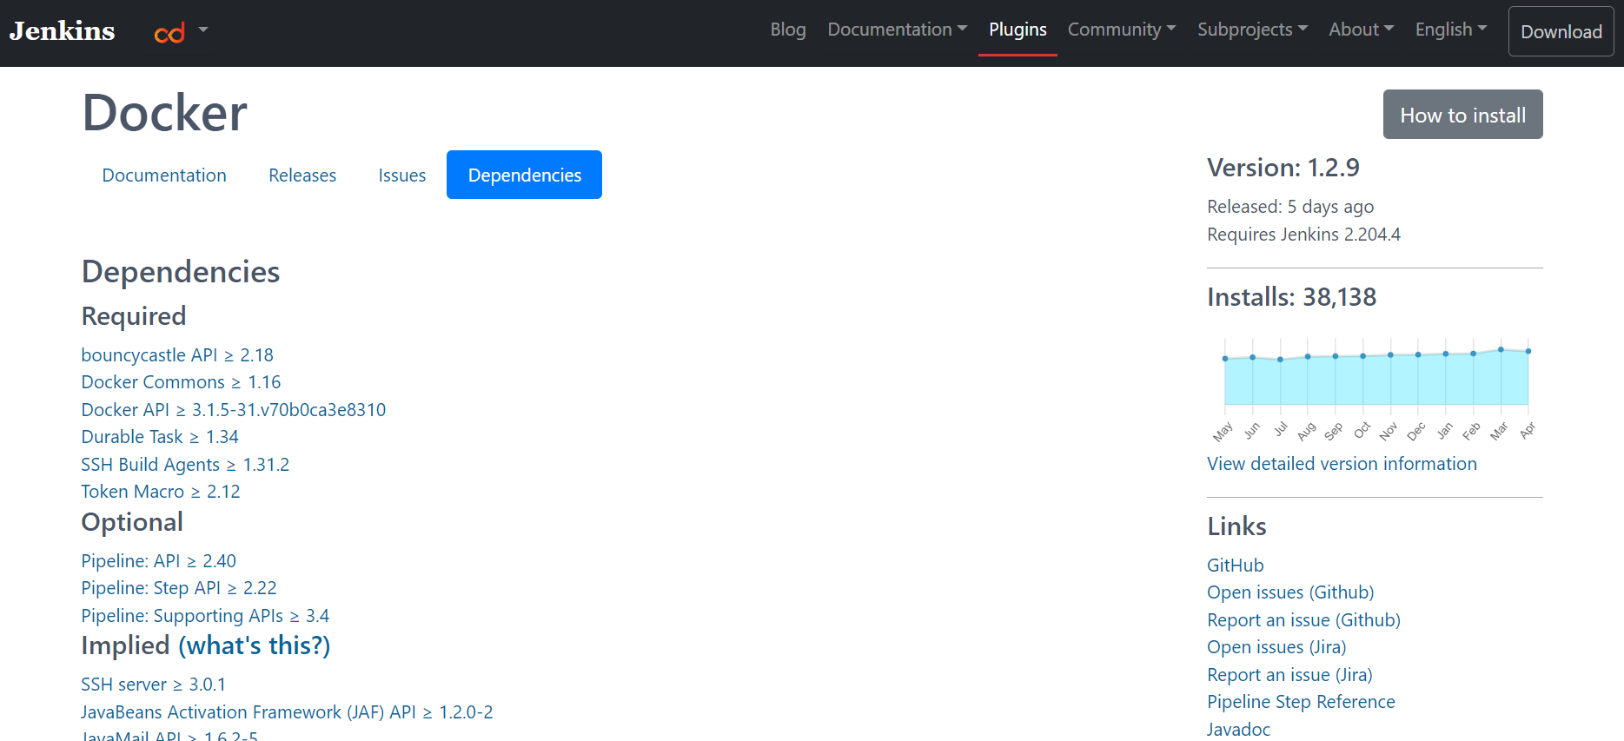This screenshot has width=1624, height=741.
Task: Open the Documentation navigation dropdown
Action: coord(897,30)
